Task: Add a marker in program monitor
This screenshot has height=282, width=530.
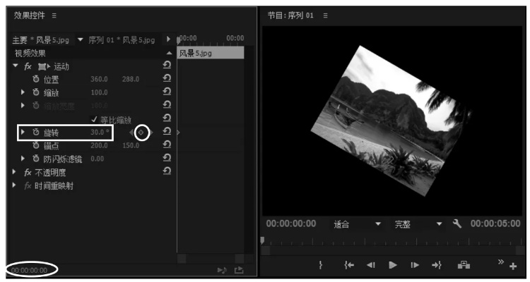Action: [x=320, y=265]
